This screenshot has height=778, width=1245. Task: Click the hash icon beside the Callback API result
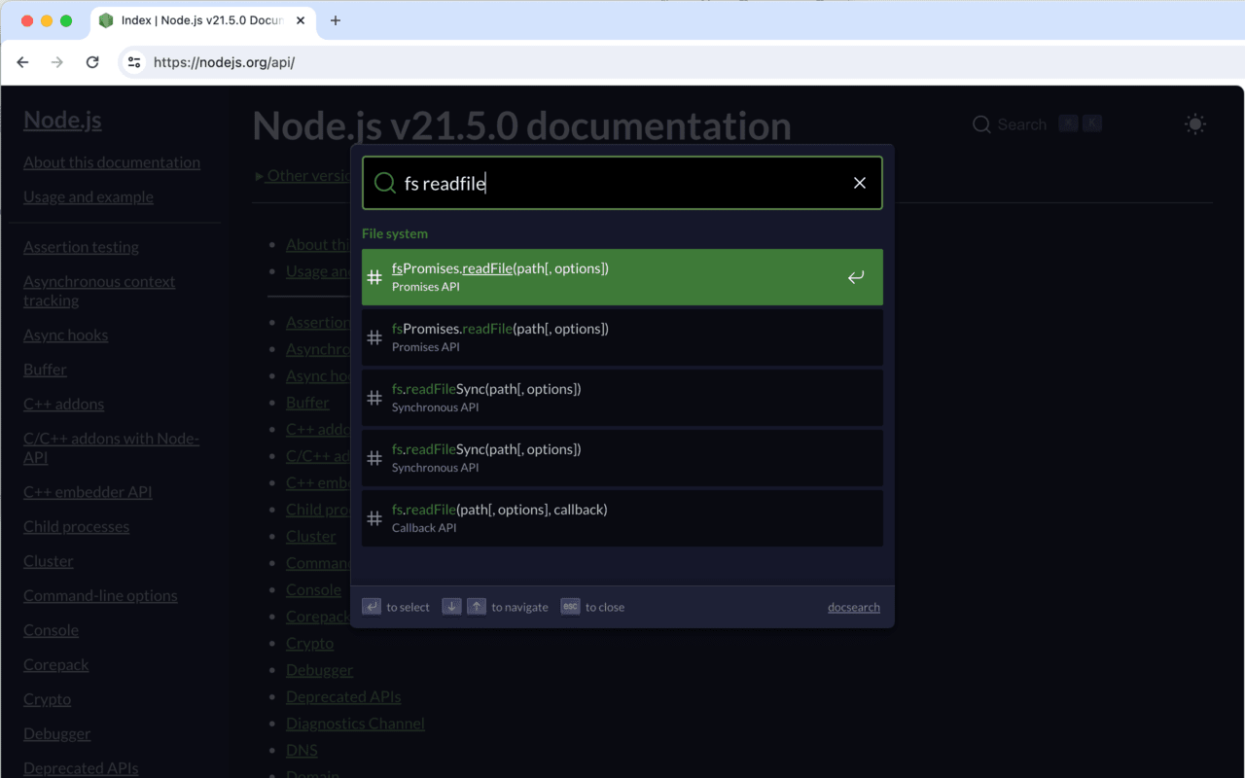[374, 518]
